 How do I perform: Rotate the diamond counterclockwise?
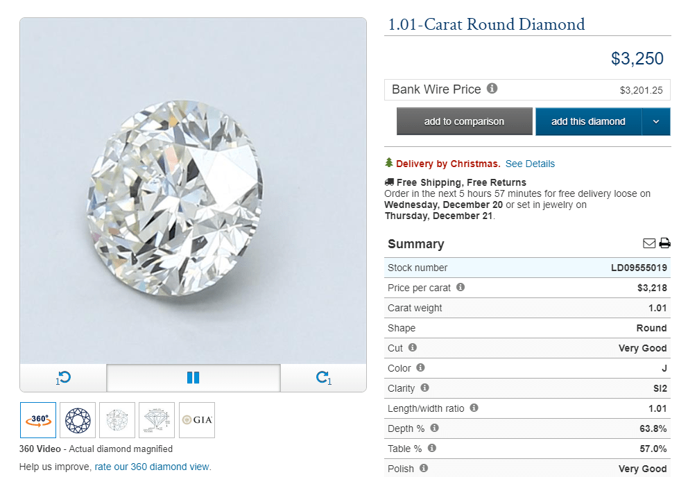63,377
